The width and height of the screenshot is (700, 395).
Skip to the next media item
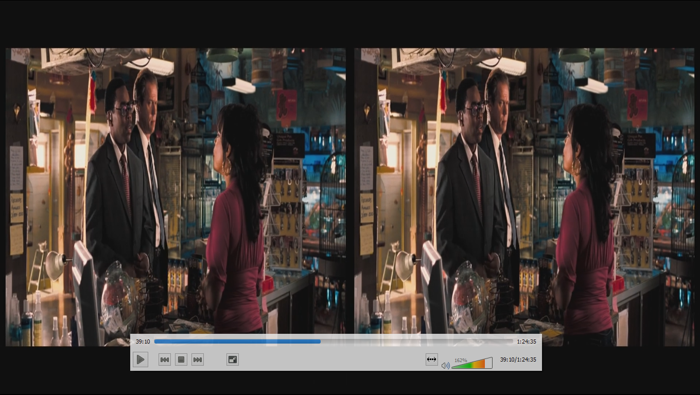tap(198, 360)
